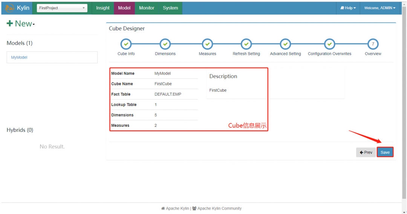Switch to the Model tab
The width and height of the screenshot is (407, 214).
pos(124,8)
